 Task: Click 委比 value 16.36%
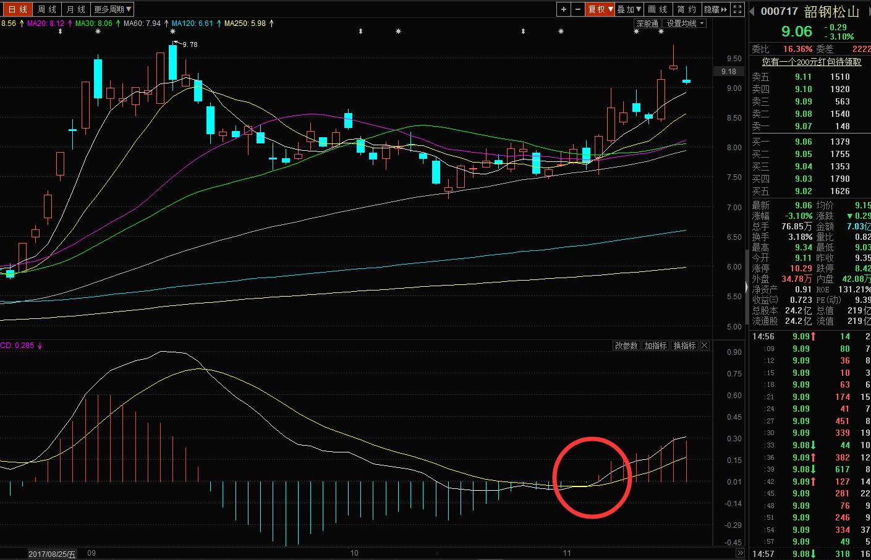(797, 49)
